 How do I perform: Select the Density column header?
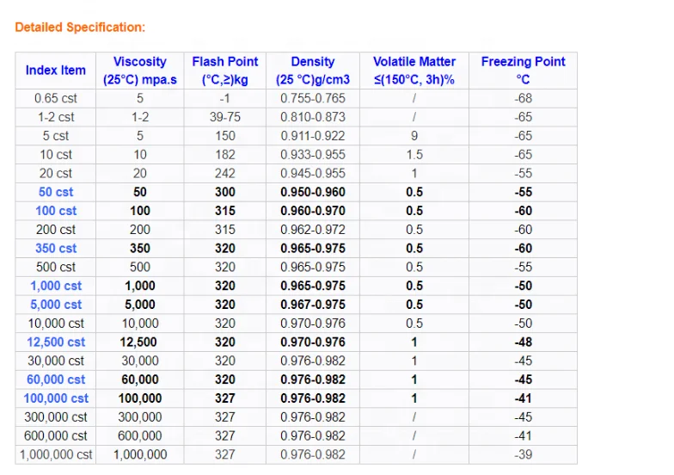click(x=313, y=71)
